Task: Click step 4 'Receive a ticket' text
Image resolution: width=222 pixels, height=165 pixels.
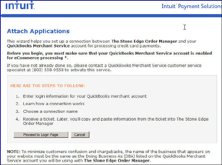Action: (x=116, y=121)
